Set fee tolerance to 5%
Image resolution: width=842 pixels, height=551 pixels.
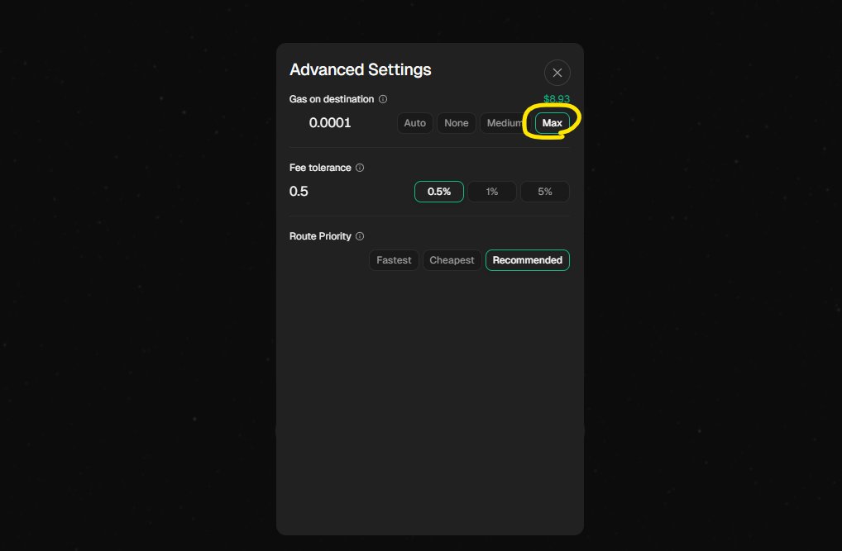(544, 192)
